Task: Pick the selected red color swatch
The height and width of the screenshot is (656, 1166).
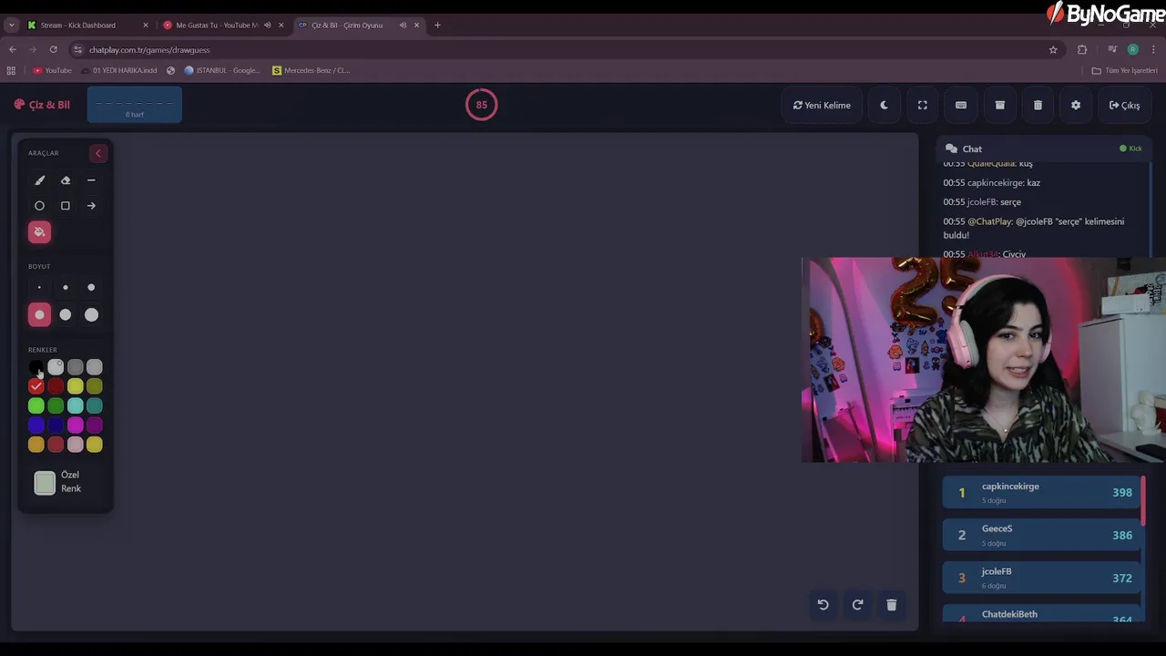Action: click(x=36, y=386)
